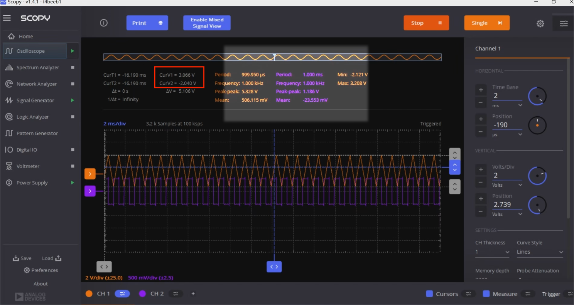Image resolution: width=574 pixels, height=305 pixels.
Task: Open CH 1 settings menu button
Action: point(122,293)
